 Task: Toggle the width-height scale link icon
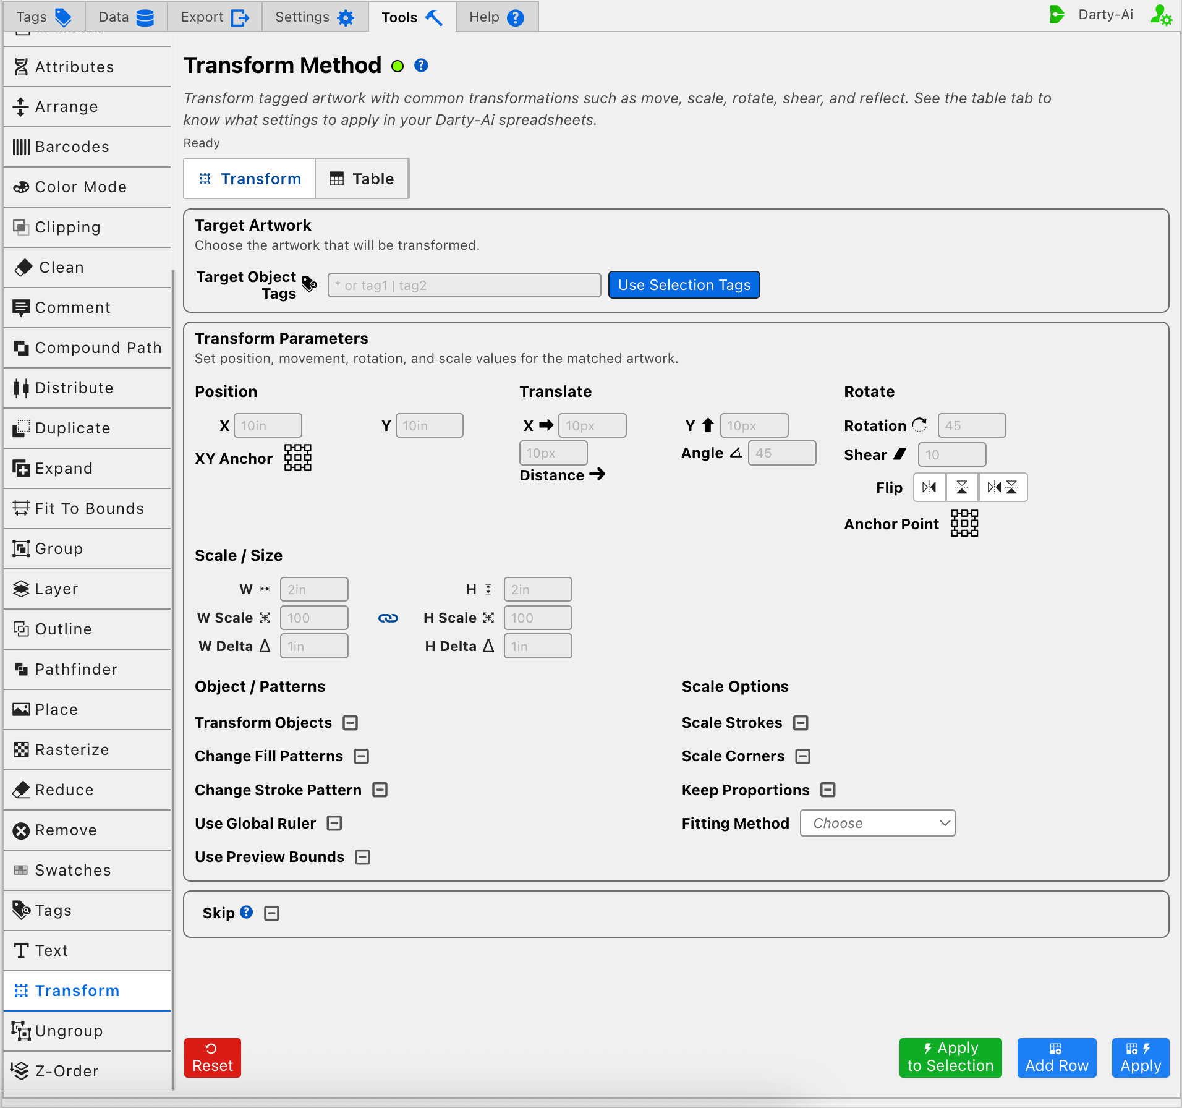point(388,618)
